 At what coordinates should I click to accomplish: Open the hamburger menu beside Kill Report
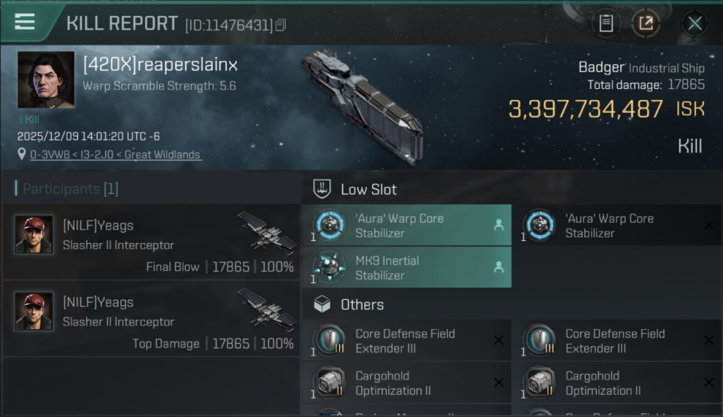[x=25, y=22]
